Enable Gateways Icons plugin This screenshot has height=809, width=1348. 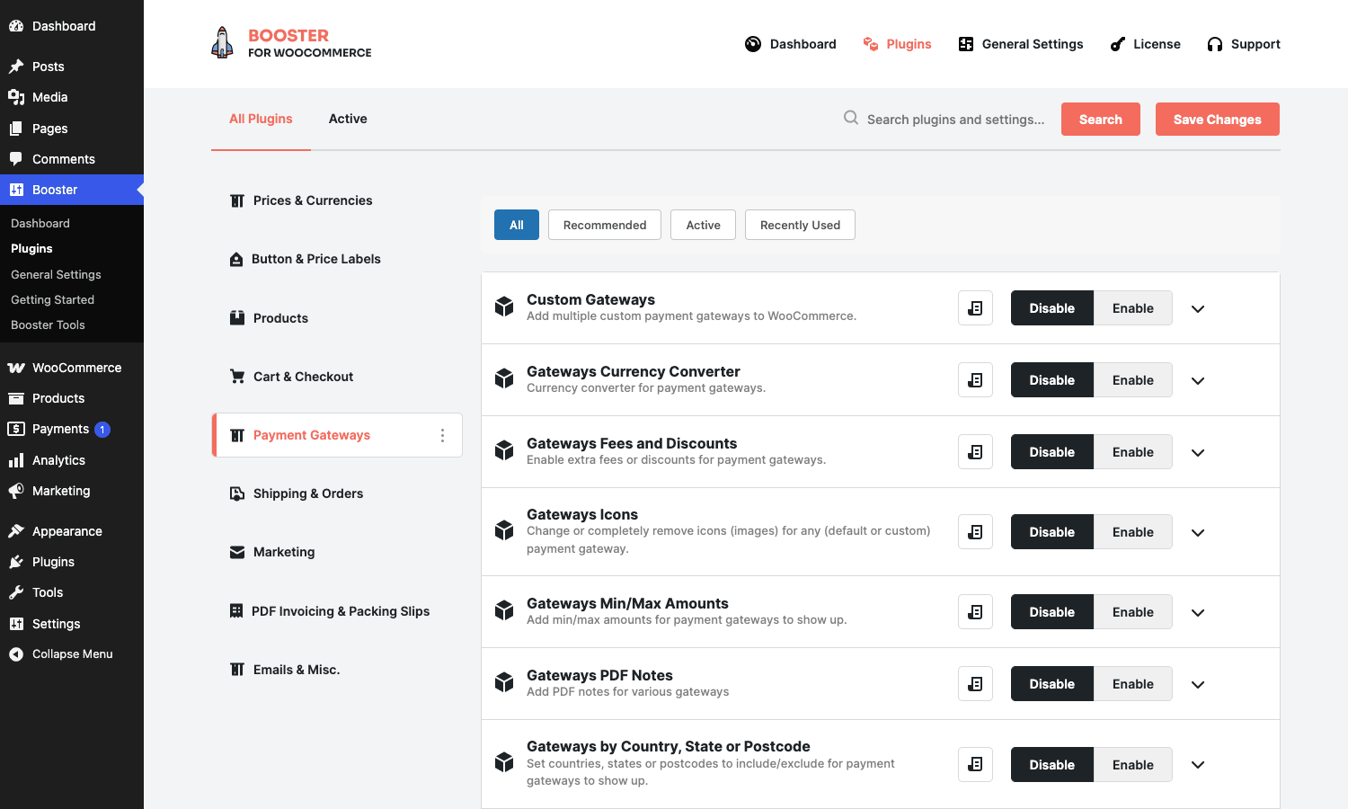pos(1132,532)
